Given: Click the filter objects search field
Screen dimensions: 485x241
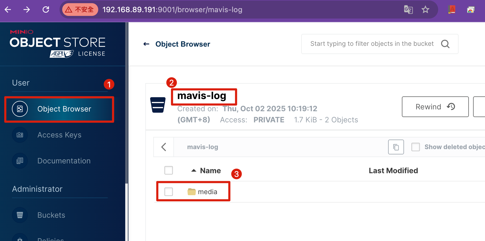Looking at the screenshot, I should click(x=372, y=44).
